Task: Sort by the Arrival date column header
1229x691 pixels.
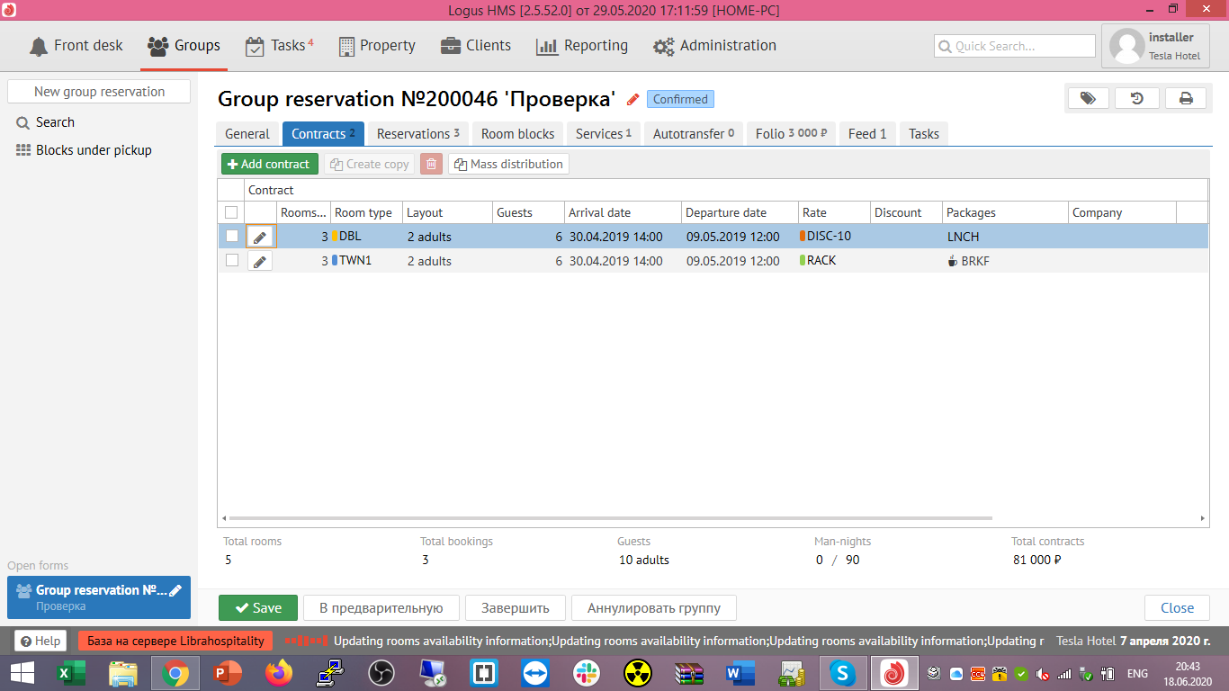Action: click(x=623, y=212)
